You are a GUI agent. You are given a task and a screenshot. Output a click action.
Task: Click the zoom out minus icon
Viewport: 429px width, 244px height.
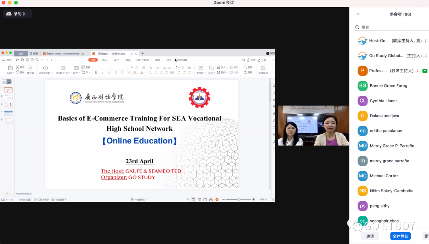tap(224, 199)
